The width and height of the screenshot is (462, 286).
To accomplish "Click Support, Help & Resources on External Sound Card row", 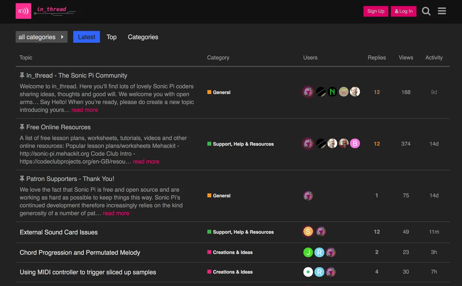I will pyautogui.click(x=240, y=232).
